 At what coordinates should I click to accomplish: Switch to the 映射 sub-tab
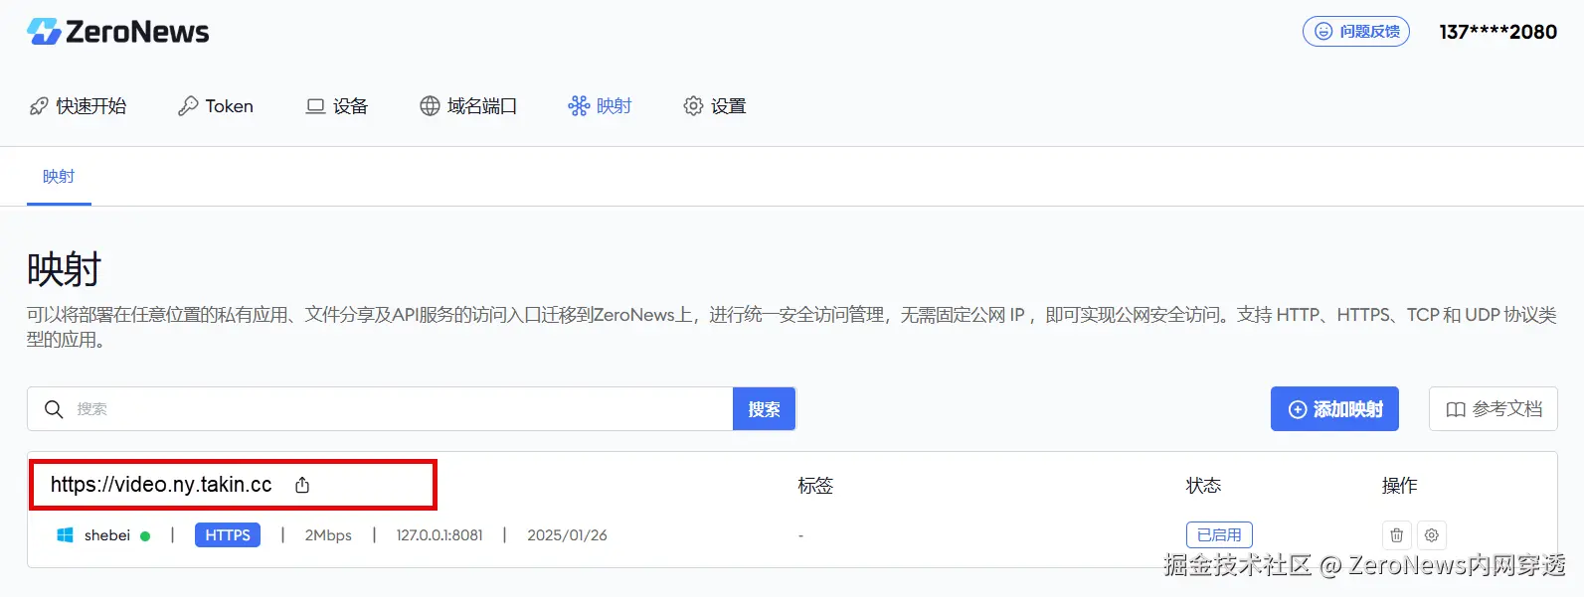pyautogui.click(x=59, y=177)
